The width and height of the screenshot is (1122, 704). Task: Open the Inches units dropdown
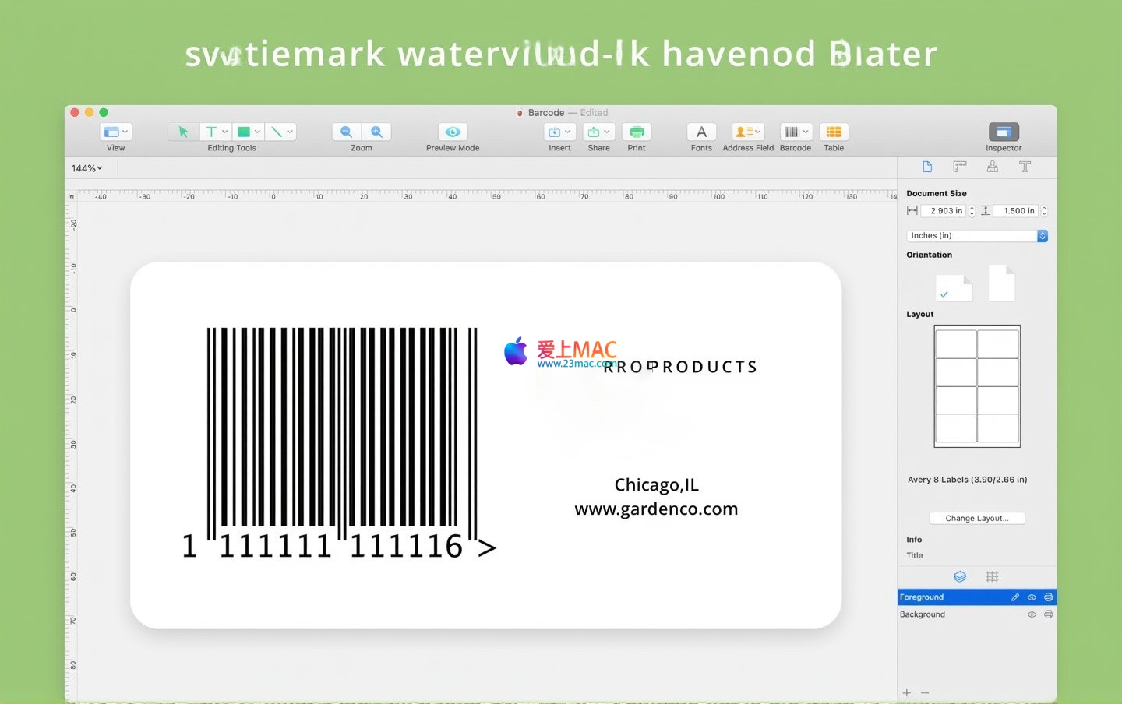(977, 235)
